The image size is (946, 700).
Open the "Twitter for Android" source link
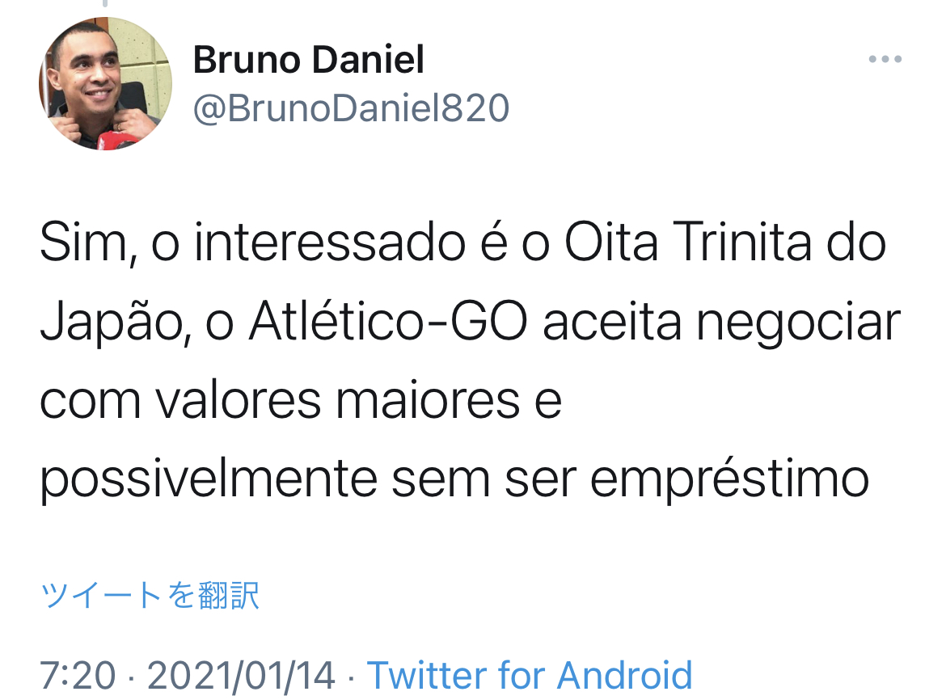pos(530,675)
